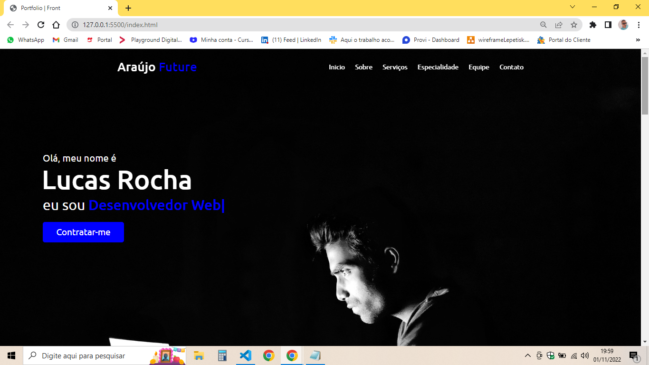Select 'Sobre' in the navigation menu
Image resolution: width=649 pixels, height=365 pixels.
click(363, 67)
